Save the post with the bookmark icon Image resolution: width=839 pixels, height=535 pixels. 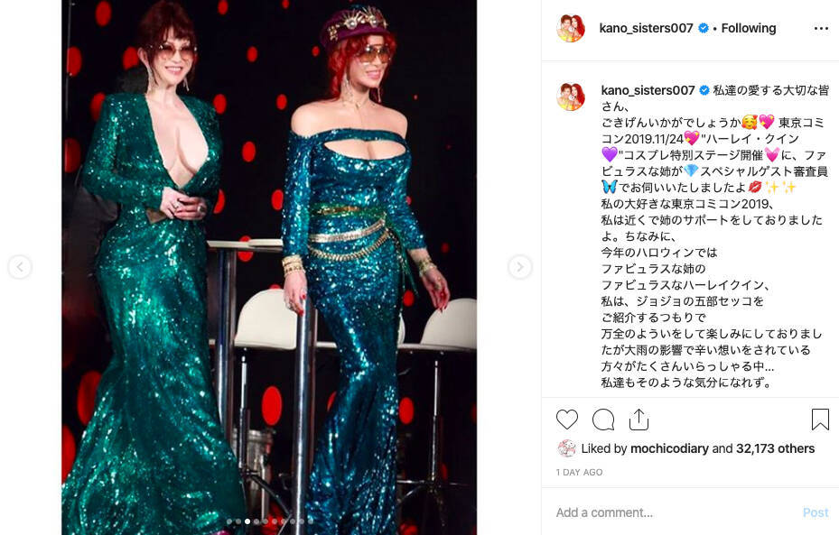coord(820,420)
